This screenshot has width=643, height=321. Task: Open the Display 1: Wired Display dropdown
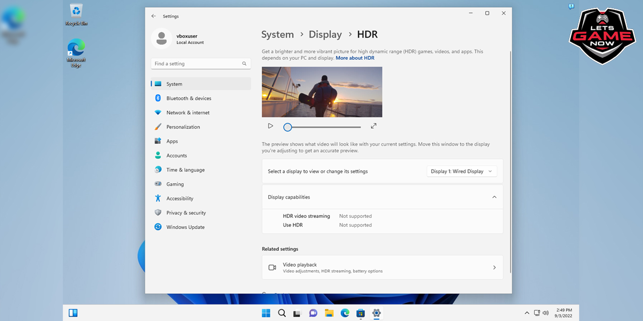click(x=462, y=171)
